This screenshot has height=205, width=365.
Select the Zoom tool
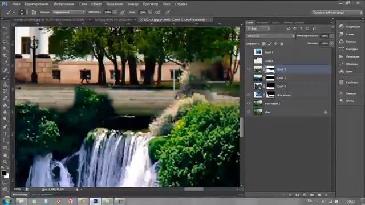5,162
